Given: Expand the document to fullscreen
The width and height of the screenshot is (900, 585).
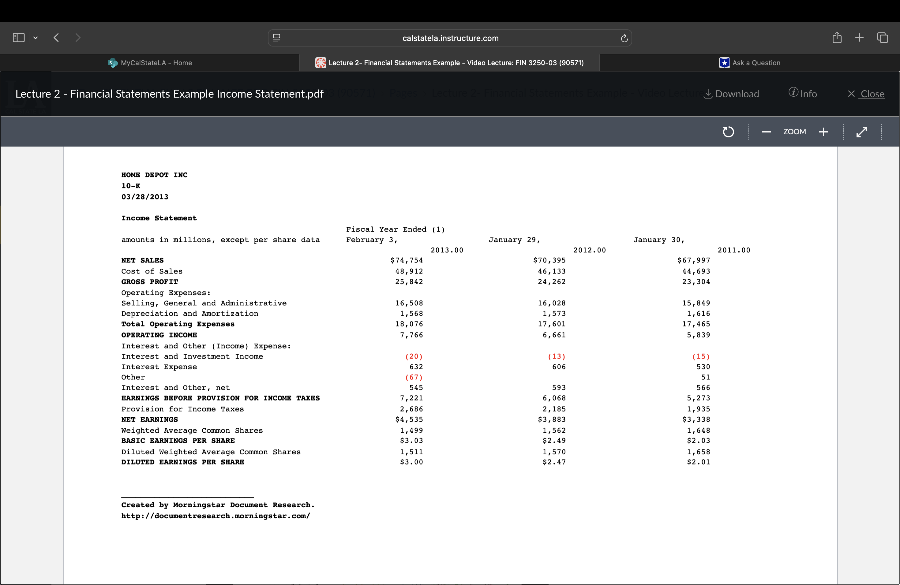Looking at the screenshot, I should (861, 132).
